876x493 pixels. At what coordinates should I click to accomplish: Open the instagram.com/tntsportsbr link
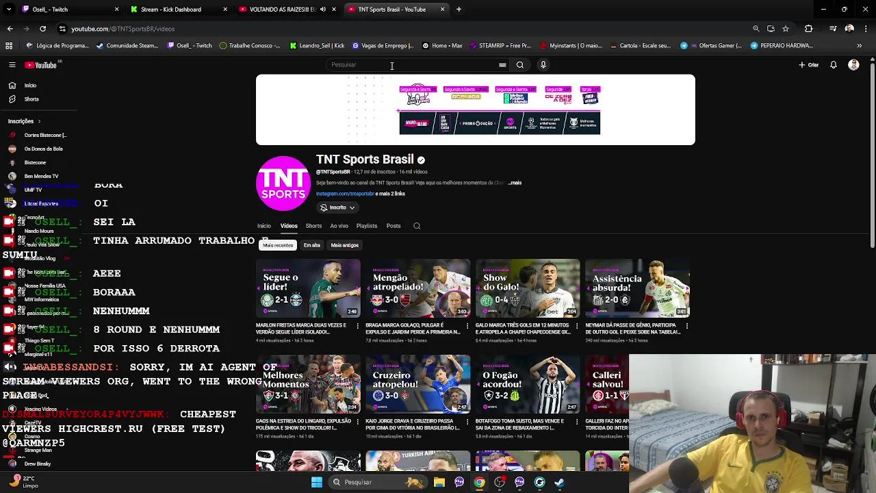tap(345, 194)
